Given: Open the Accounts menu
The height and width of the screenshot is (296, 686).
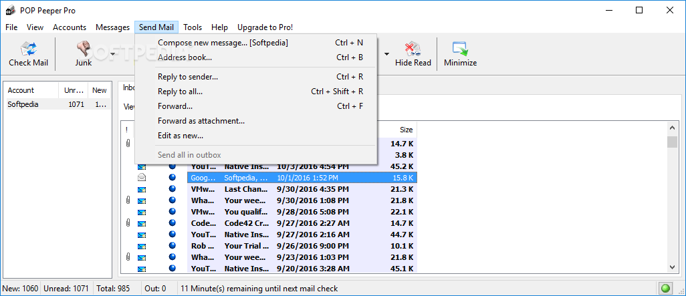Looking at the screenshot, I should point(70,27).
